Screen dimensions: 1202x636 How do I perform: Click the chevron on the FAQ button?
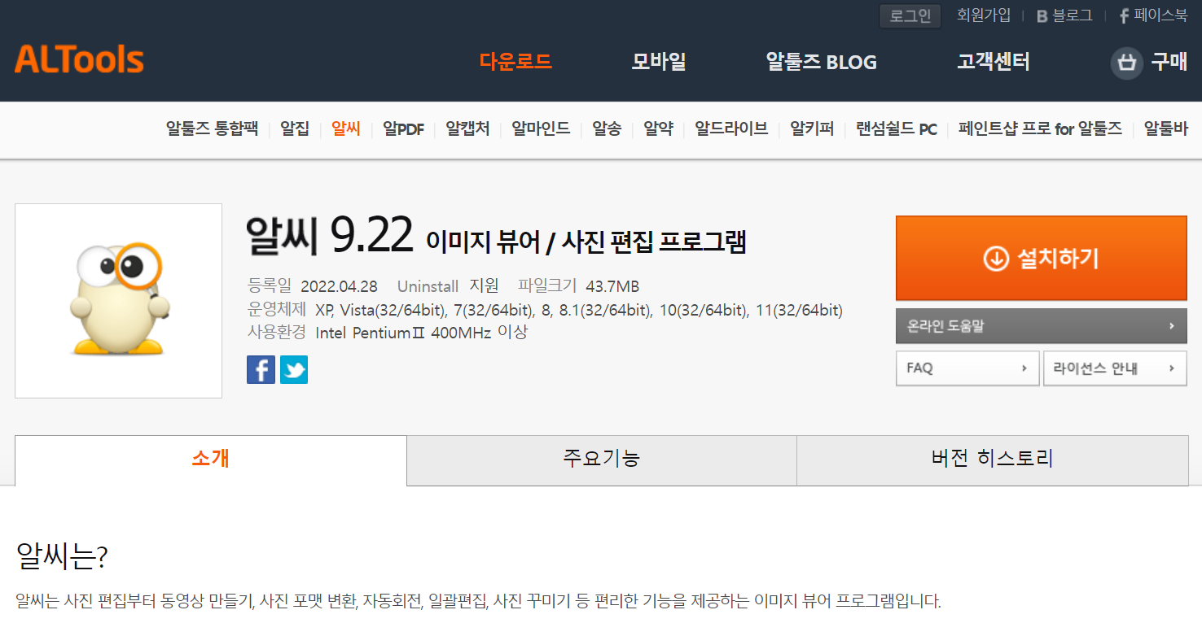coord(1024,368)
